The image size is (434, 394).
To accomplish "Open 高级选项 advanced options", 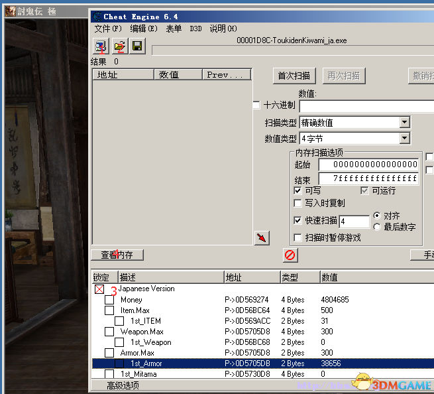I will point(123,385).
